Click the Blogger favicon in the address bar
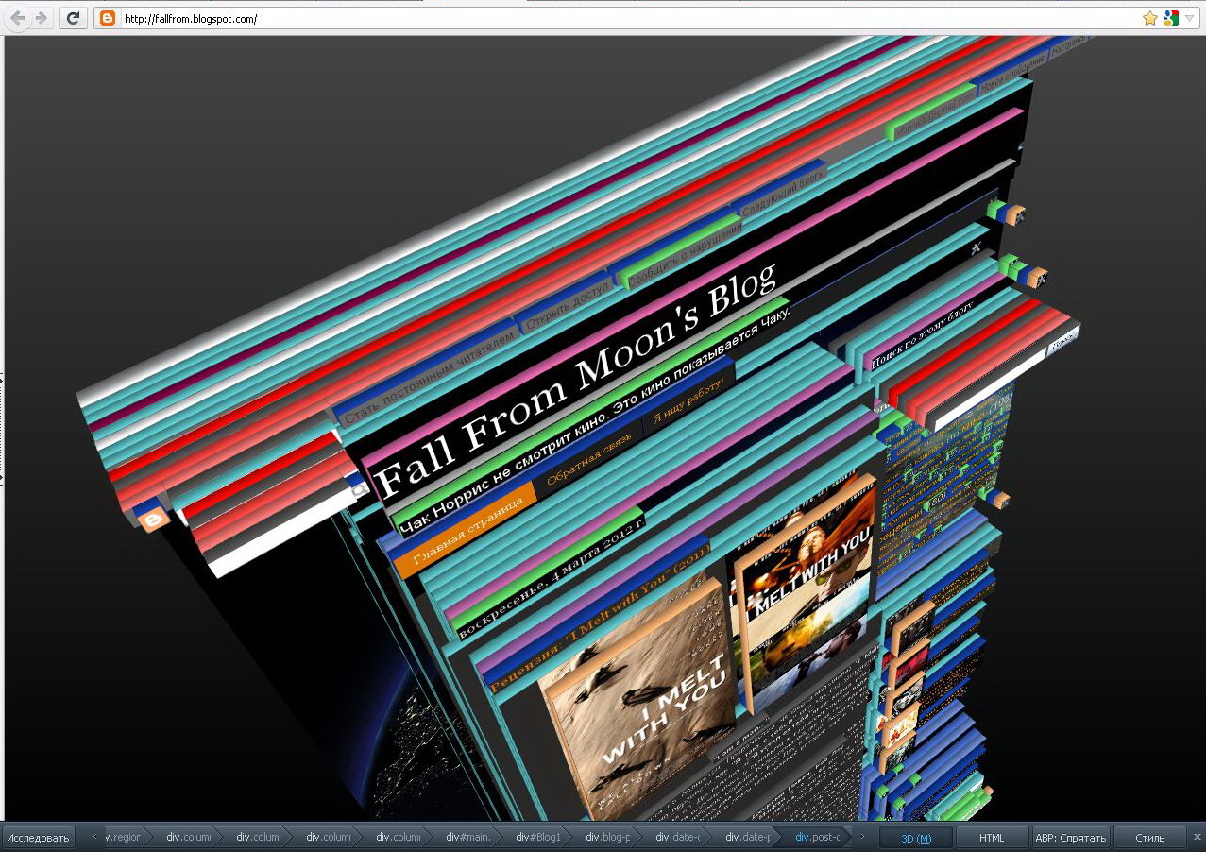This screenshot has height=852, width=1206. 107,18
